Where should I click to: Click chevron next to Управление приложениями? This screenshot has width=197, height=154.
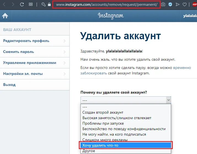coord(64,63)
